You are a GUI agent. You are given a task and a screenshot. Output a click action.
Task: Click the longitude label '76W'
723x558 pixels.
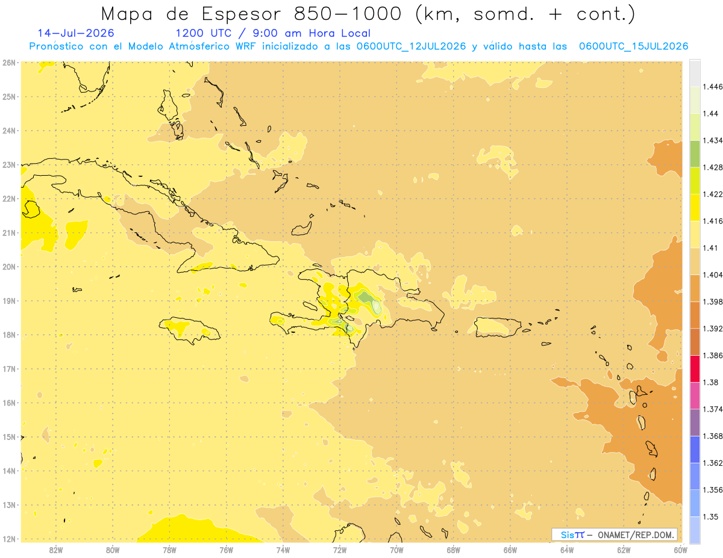[x=226, y=550]
